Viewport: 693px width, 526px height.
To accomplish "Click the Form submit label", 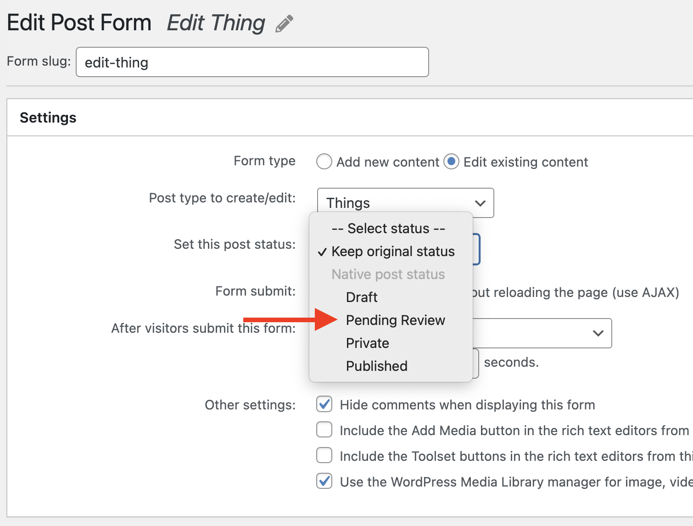I will [x=256, y=291].
